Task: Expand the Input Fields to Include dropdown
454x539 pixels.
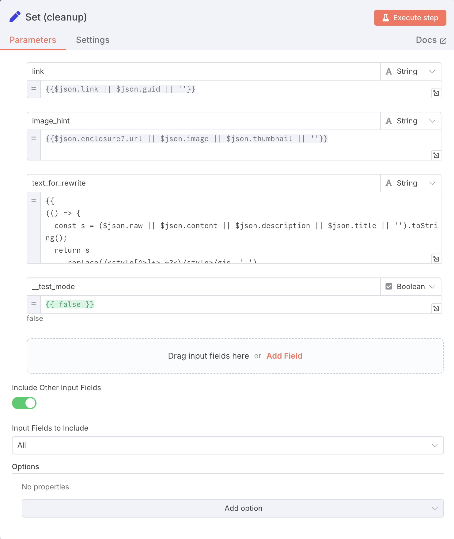Action: coord(228,445)
